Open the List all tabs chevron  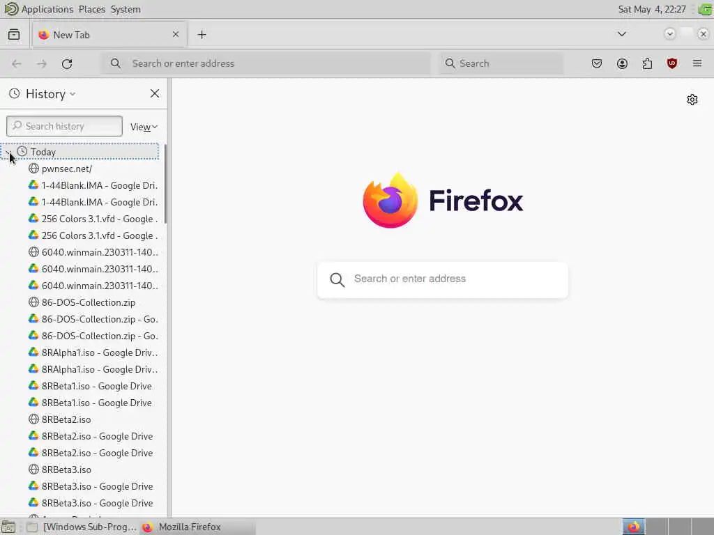(621, 34)
